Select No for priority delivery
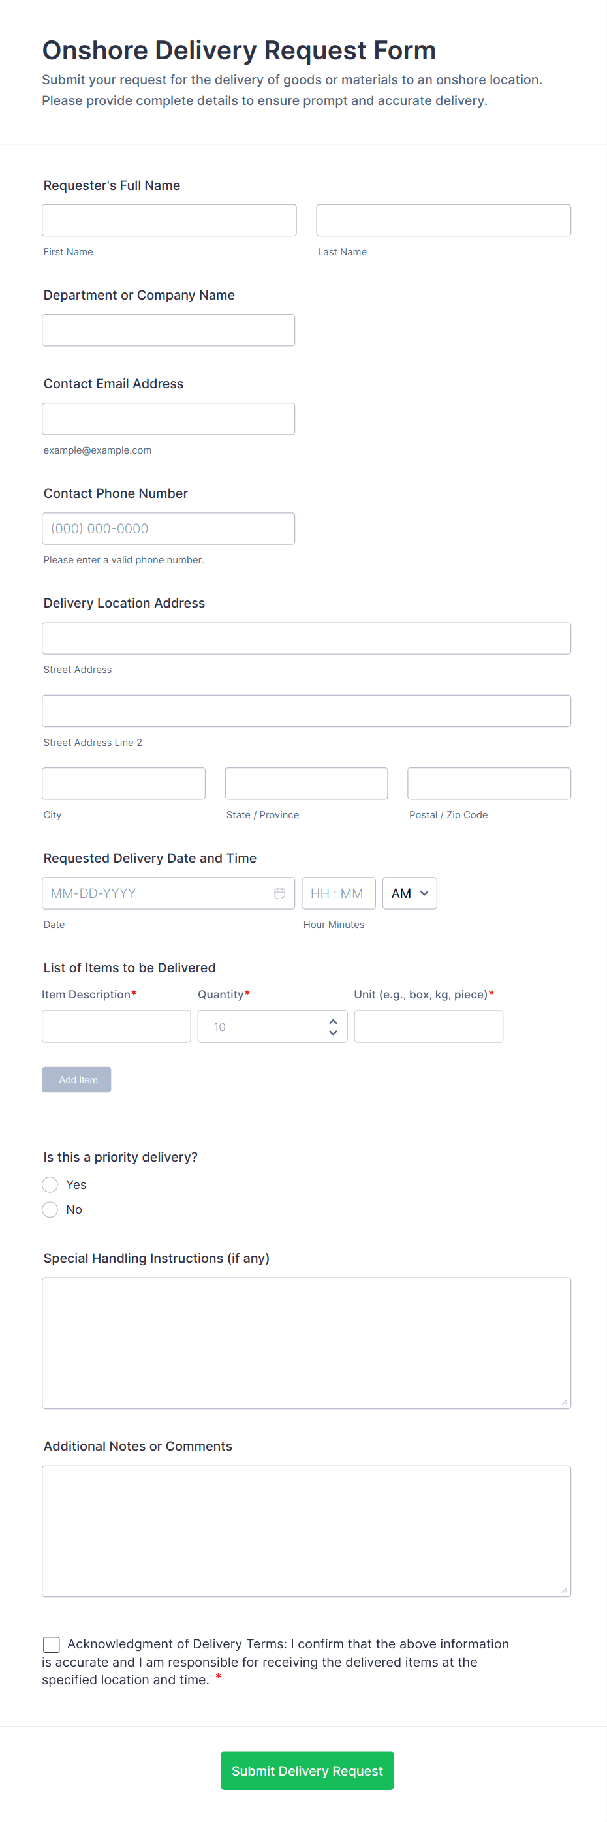Image resolution: width=607 pixels, height=1822 pixels. (50, 1209)
